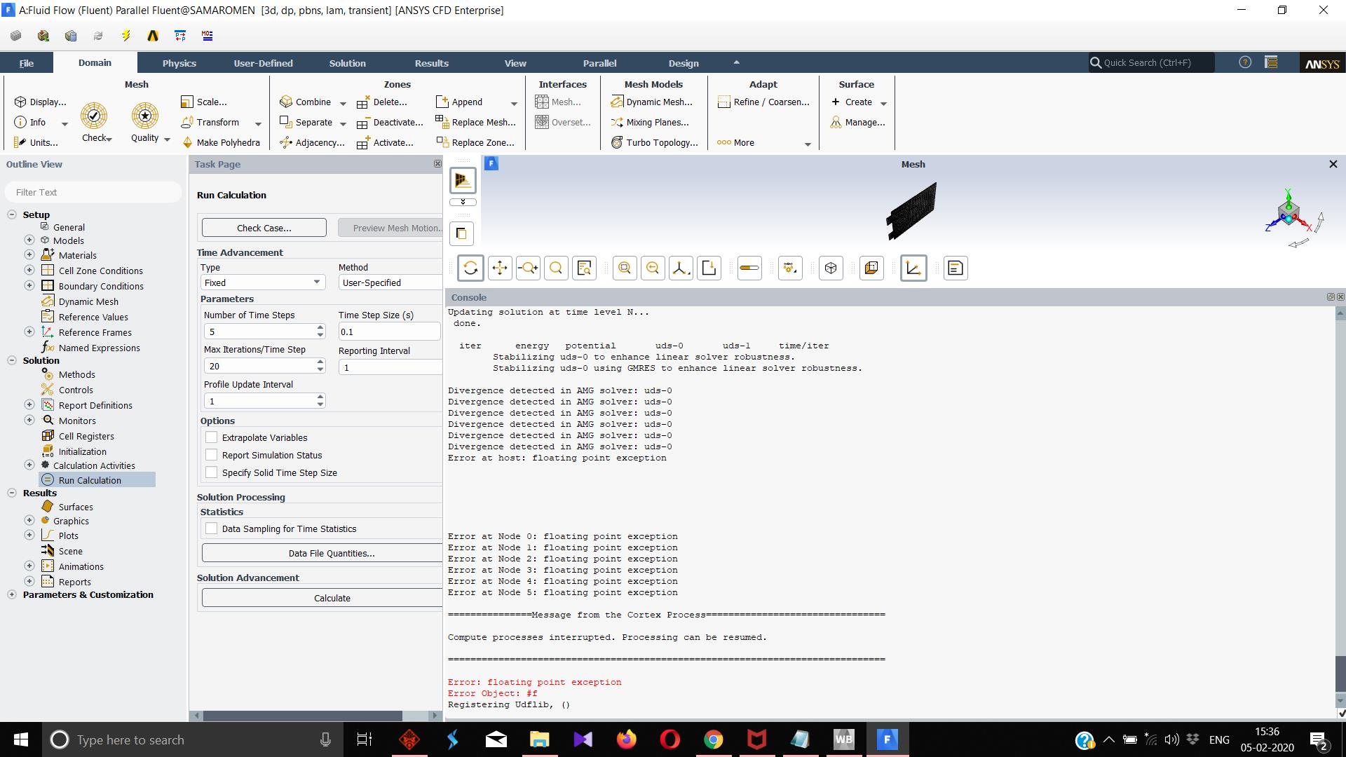Click the zoom to area icon
This screenshot has width=1346, height=757.
click(x=556, y=268)
